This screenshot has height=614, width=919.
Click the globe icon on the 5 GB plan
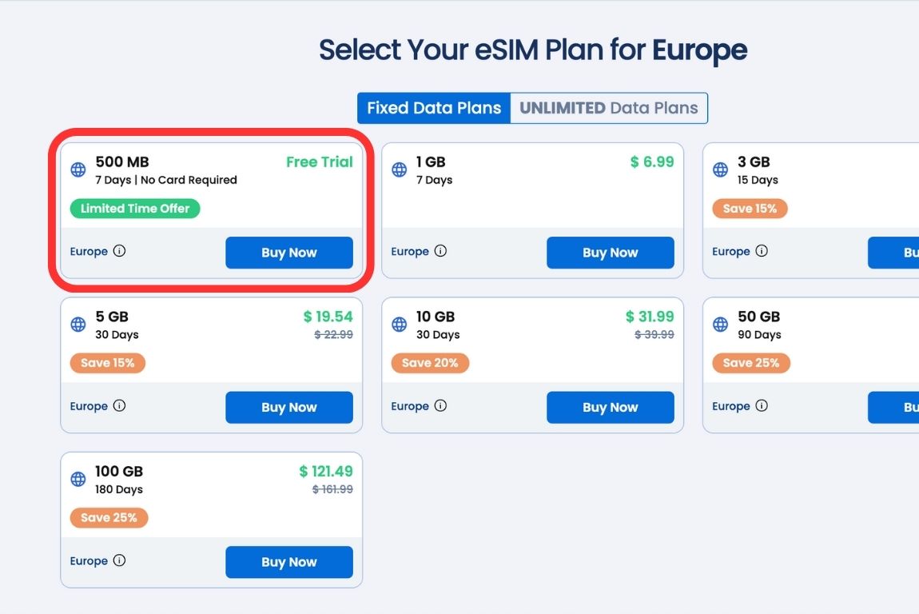point(78,325)
